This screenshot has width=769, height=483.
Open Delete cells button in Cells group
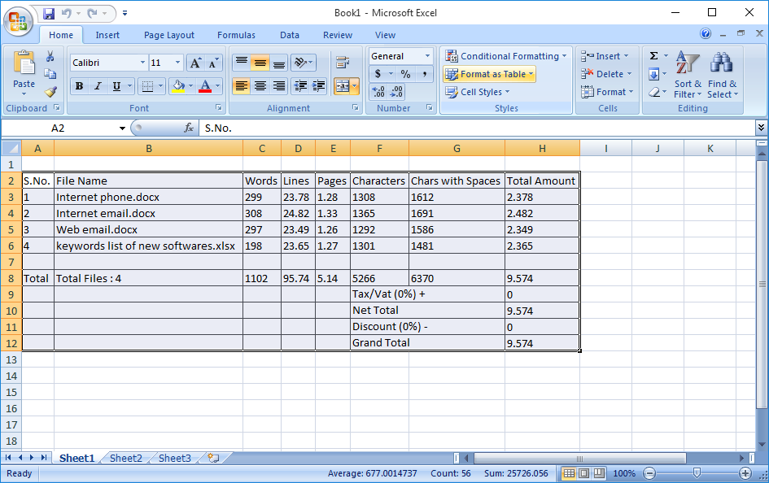coord(606,74)
